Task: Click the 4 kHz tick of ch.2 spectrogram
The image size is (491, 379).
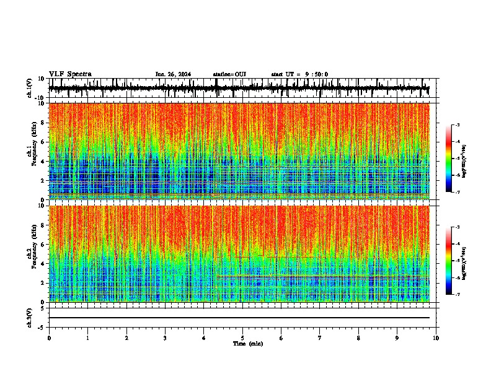Action: click(43, 264)
